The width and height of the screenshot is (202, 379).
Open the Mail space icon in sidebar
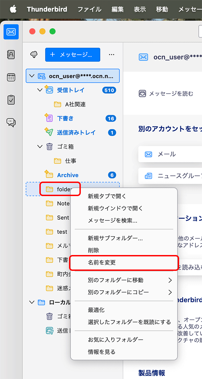click(x=11, y=32)
